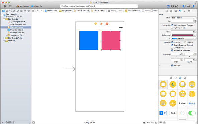
Task: Enable Multiple Touch
Action: (x=172, y=28)
